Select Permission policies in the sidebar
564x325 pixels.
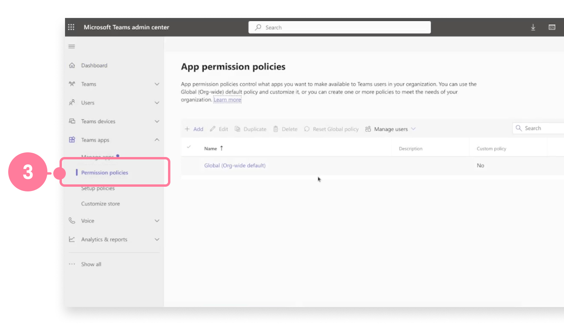click(x=105, y=173)
